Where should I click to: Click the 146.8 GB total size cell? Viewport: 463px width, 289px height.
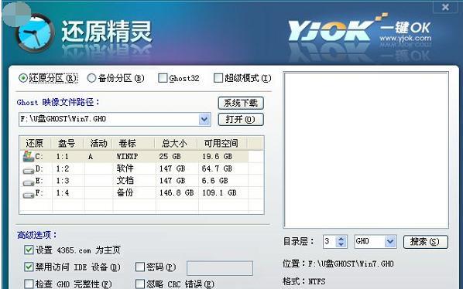(177, 192)
